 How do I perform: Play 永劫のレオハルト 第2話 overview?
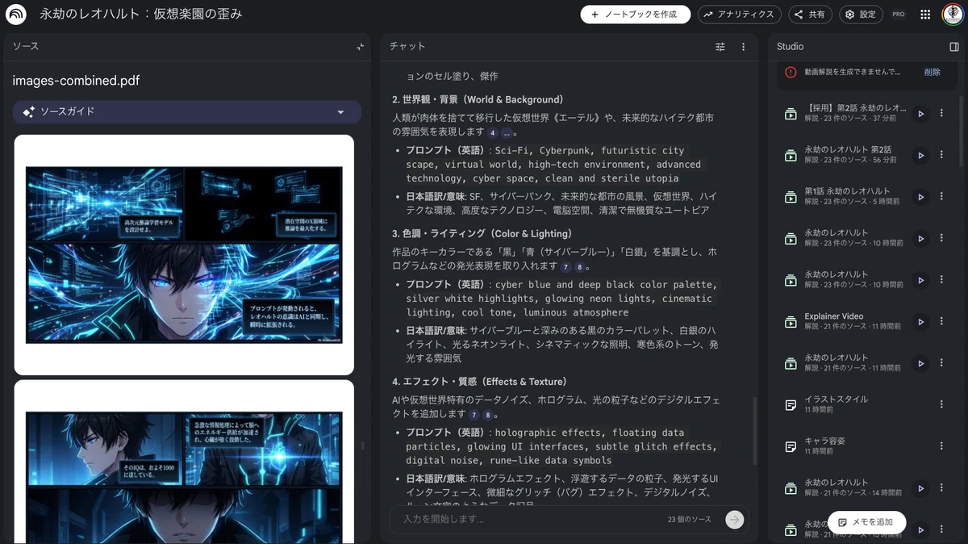pyautogui.click(x=920, y=155)
